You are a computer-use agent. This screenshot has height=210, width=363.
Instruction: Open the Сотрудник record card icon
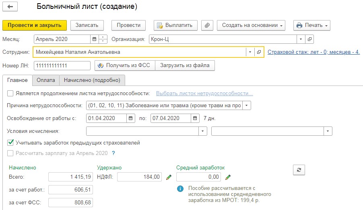tap(259, 52)
